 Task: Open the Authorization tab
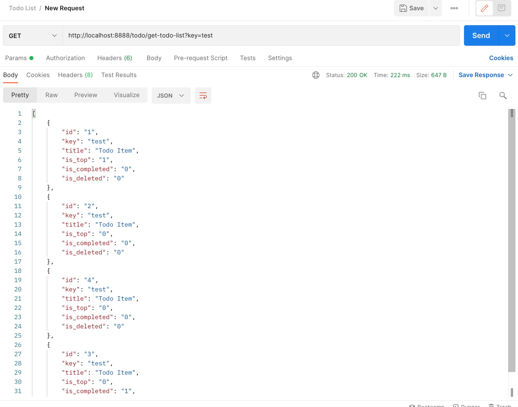click(65, 58)
